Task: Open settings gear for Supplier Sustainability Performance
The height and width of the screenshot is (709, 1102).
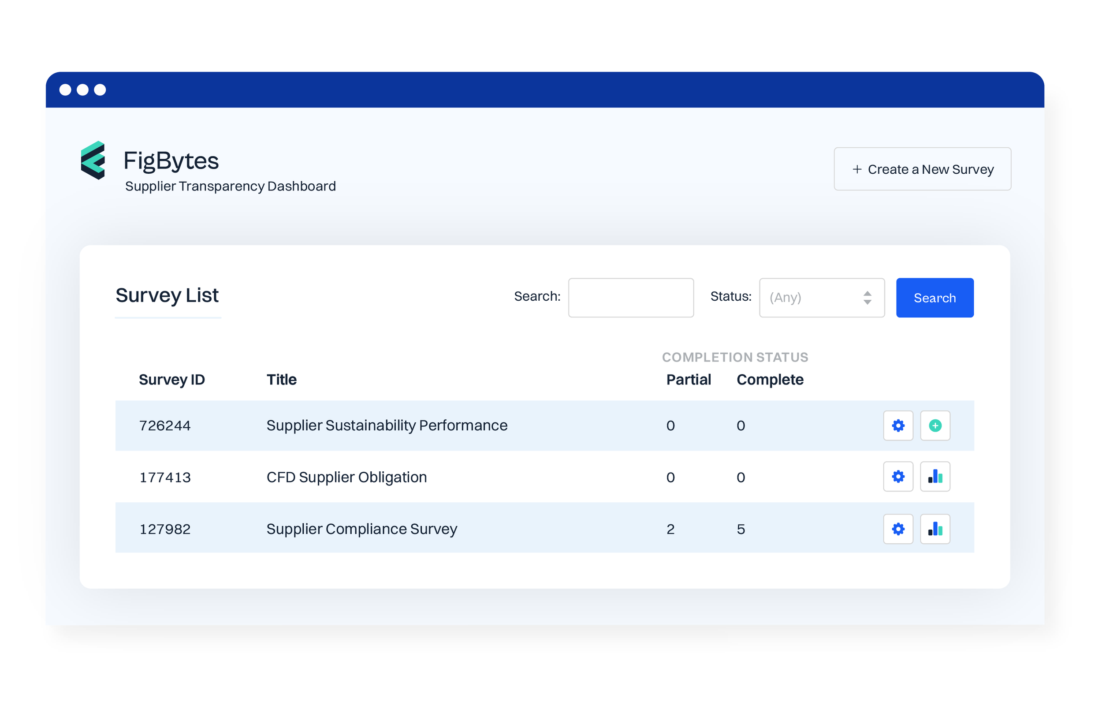Action: pyautogui.click(x=898, y=425)
